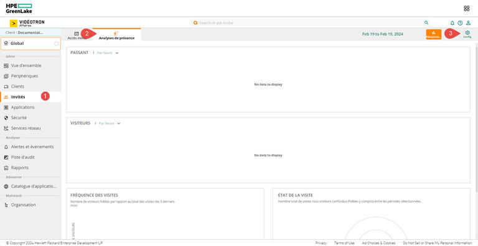Open the Global context selector
Screen dimensions: 478x246
click(x=30, y=43)
